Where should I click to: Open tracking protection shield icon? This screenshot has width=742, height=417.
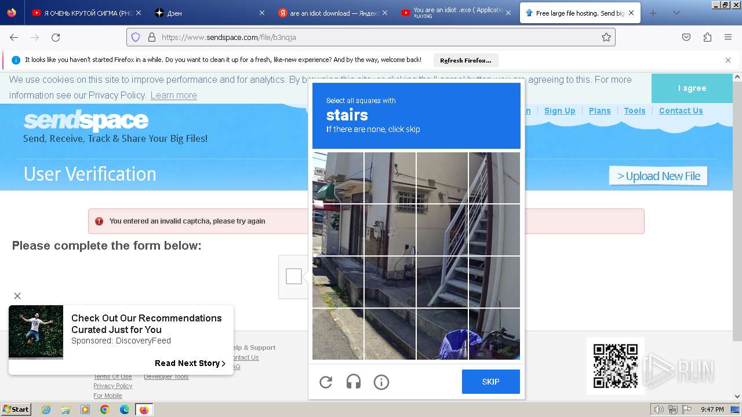coord(136,37)
